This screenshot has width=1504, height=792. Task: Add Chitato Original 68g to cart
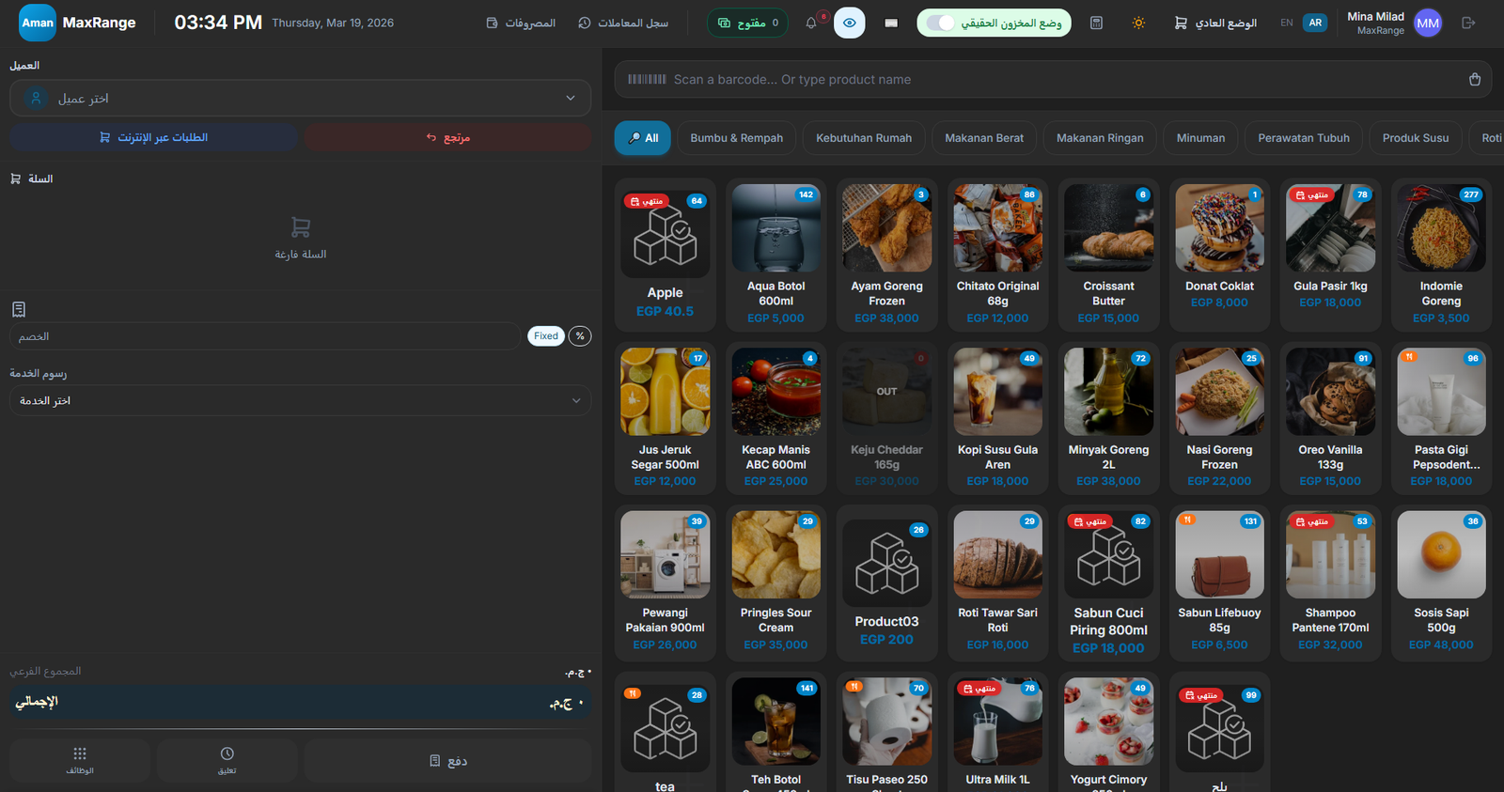(998, 255)
